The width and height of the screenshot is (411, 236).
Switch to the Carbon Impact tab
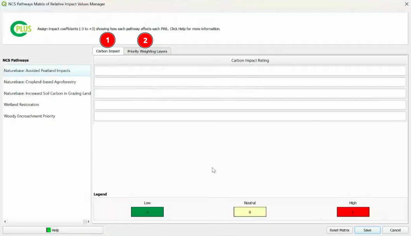tap(108, 51)
